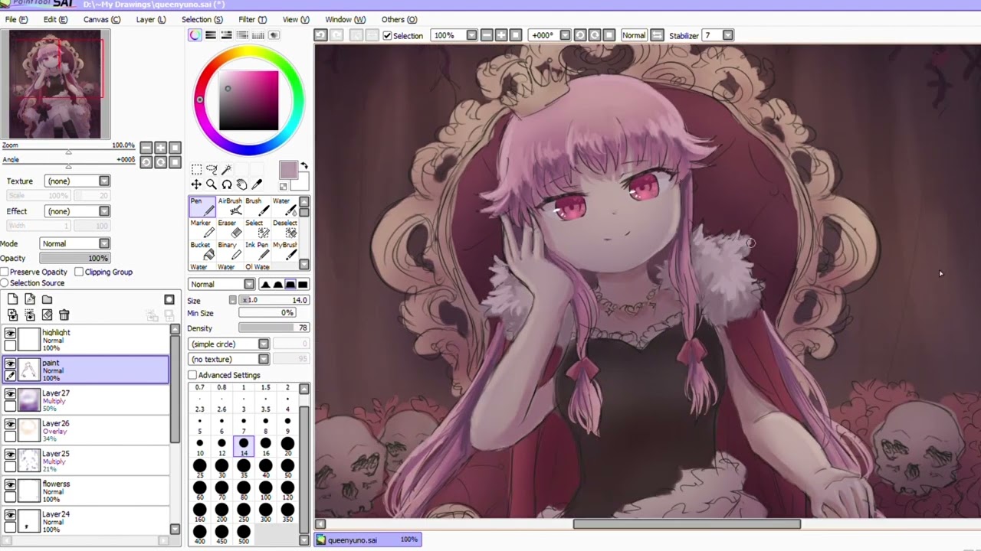Pick the Marker tool
This screenshot has height=551, width=981.
click(x=202, y=229)
